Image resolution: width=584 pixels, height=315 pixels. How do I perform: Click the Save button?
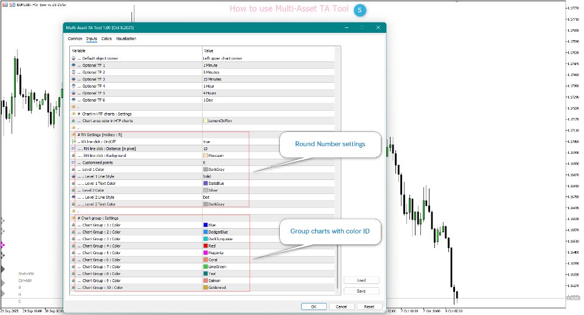[x=361, y=291]
